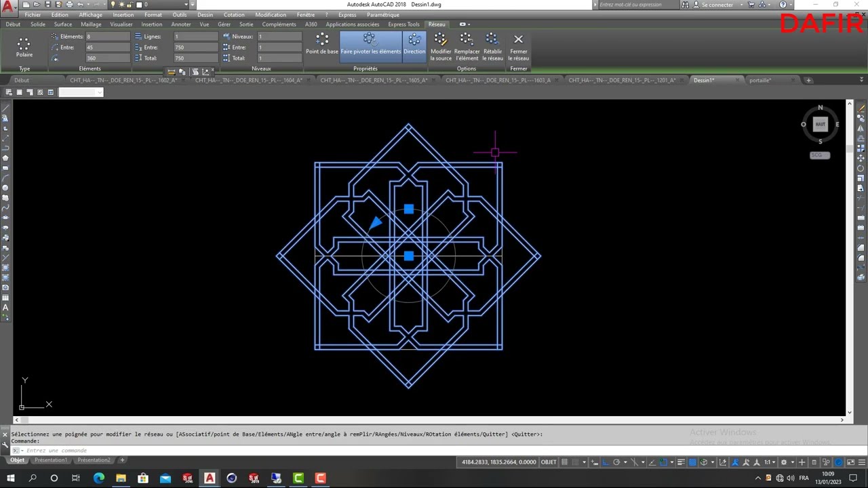Select the Objet model tab

[x=17, y=460]
